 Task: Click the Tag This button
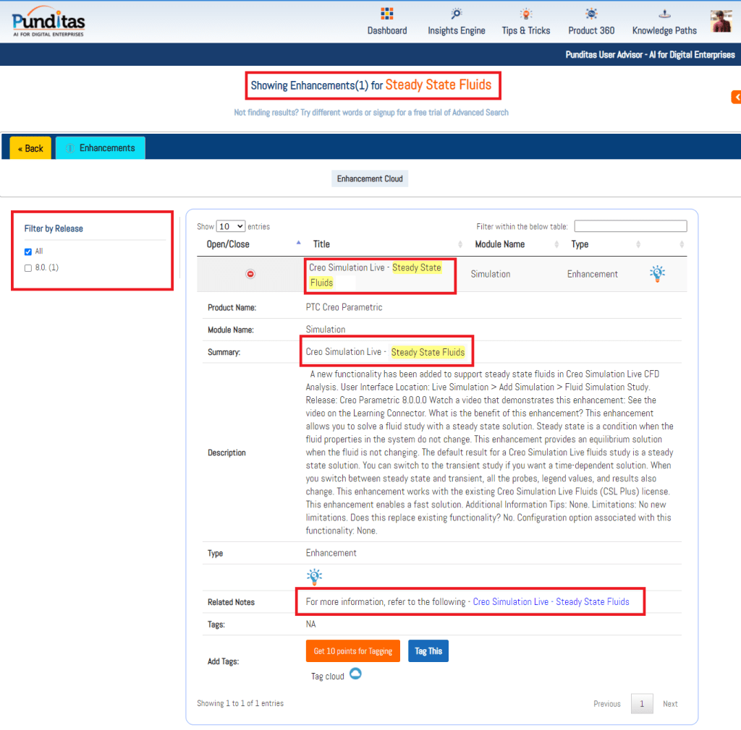(x=428, y=651)
